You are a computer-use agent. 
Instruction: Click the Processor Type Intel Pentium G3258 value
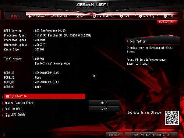click(63, 35)
